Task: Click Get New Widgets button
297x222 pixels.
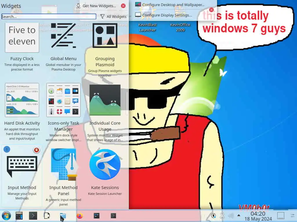Action: (x=96, y=6)
